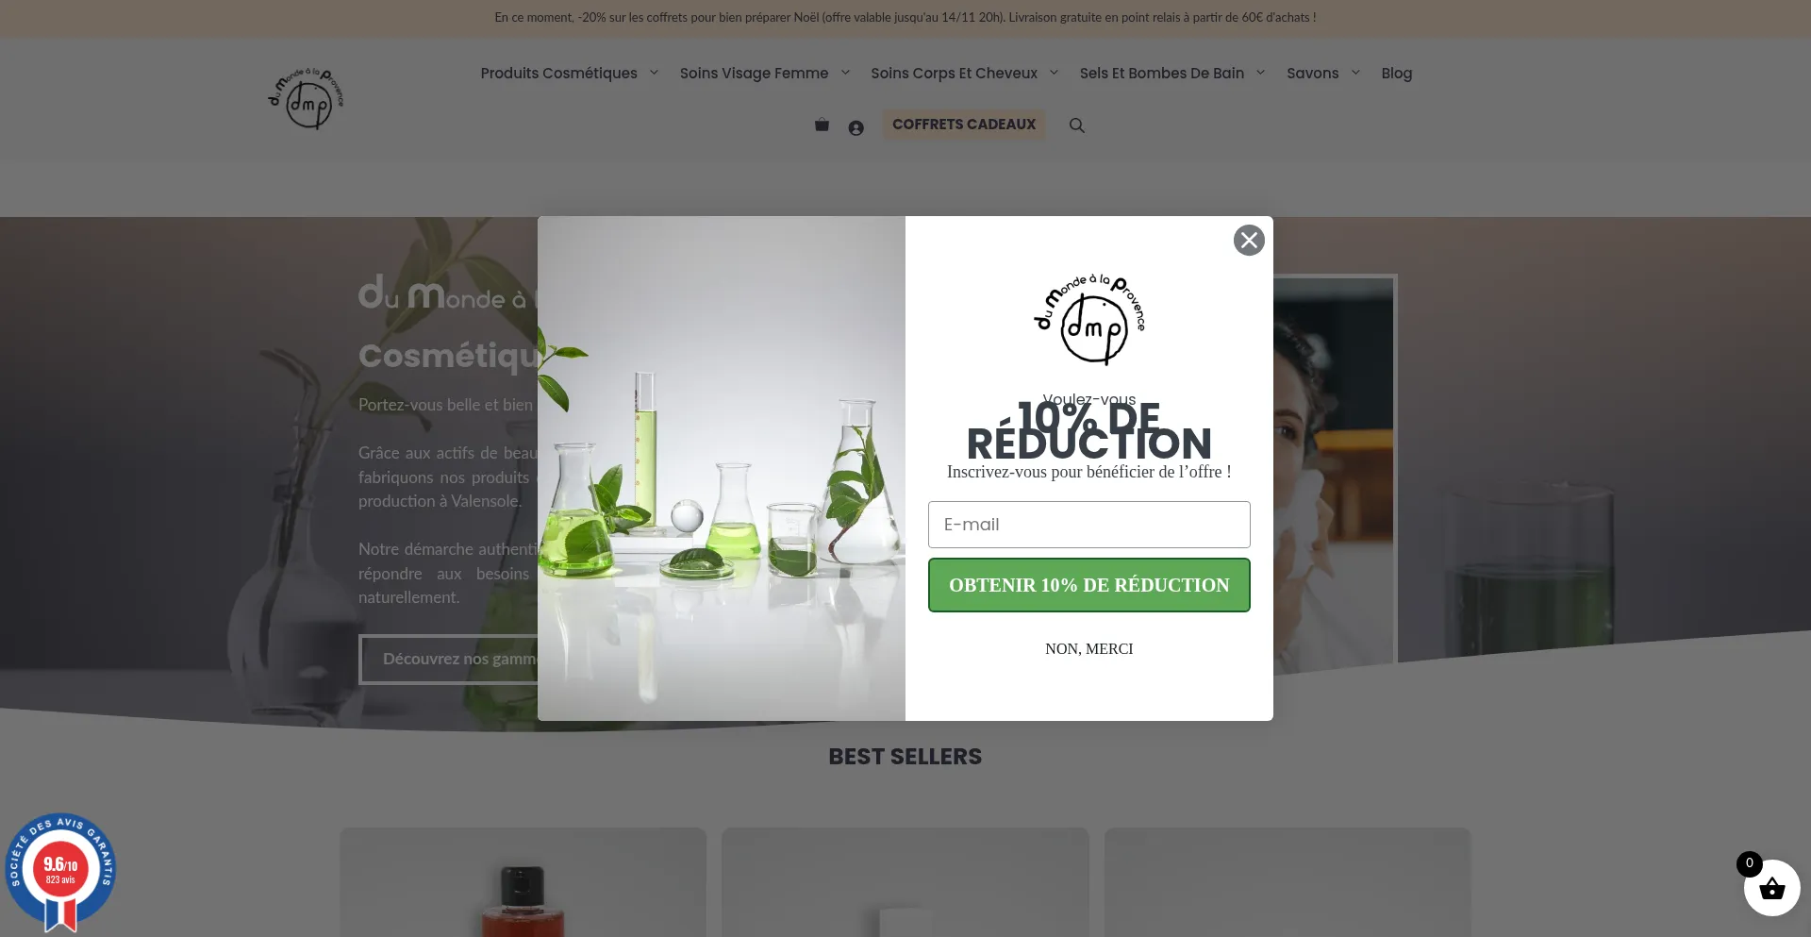Click OBTENIR 10% DE RÉDUCTION button
Viewport: 1811px width, 937px height.
click(x=1089, y=585)
